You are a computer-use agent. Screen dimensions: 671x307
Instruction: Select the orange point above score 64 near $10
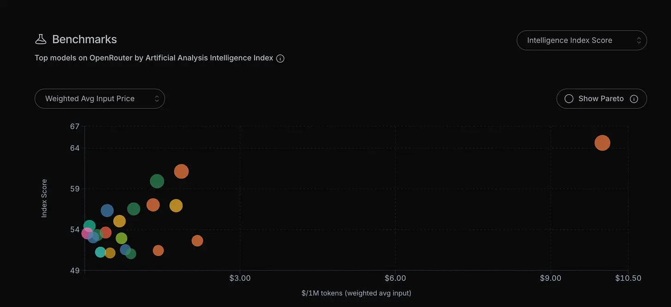click(602, 143)
